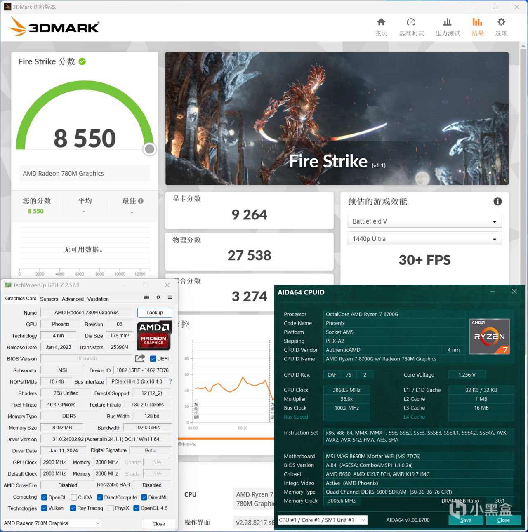
Task: Toggle the CUDA checkbox
Action: (74, 497)
